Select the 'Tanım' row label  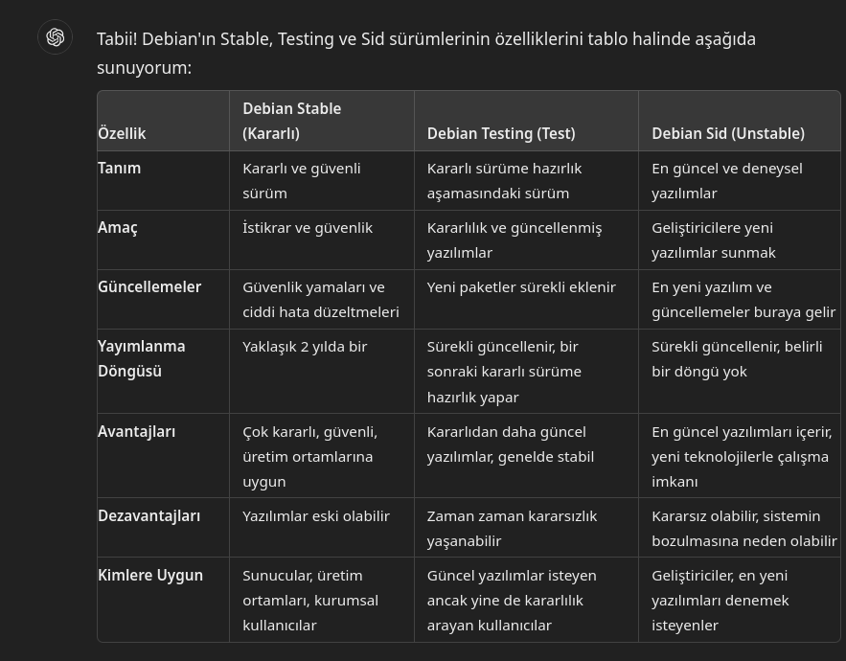tap(120, 168)
